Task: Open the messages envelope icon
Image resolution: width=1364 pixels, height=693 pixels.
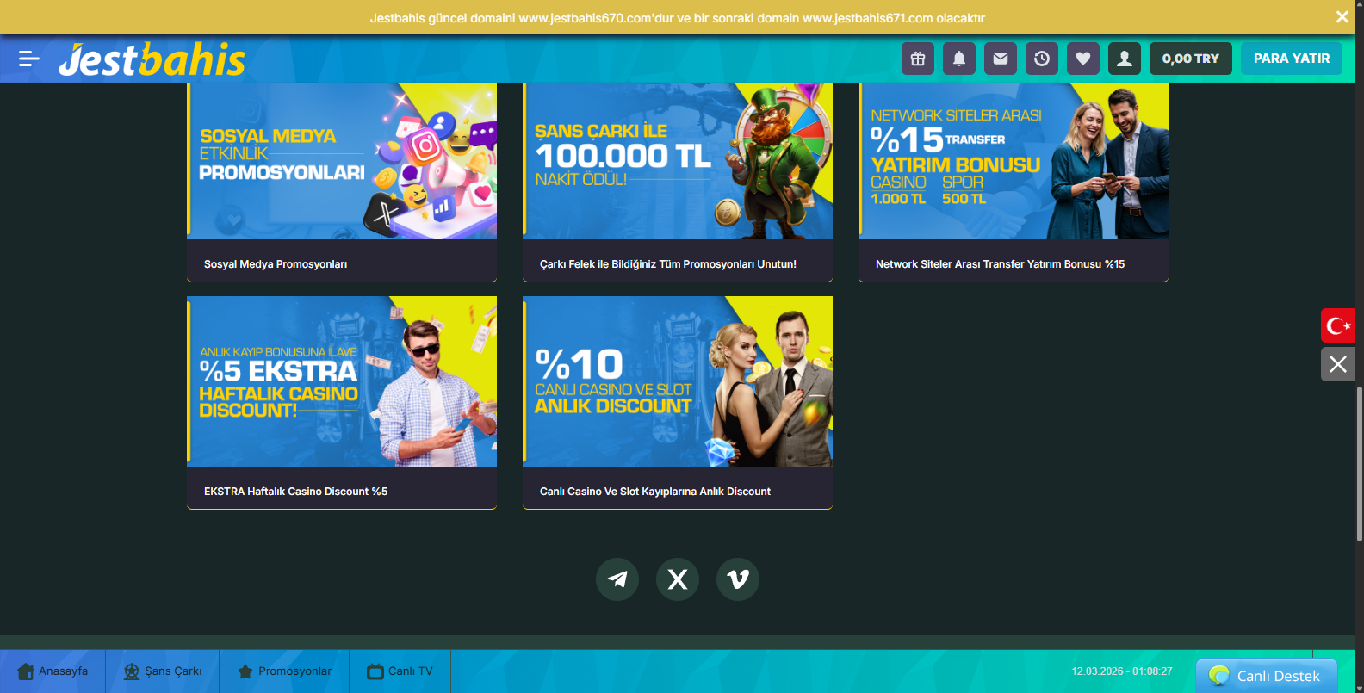Action: point(1001,59)
